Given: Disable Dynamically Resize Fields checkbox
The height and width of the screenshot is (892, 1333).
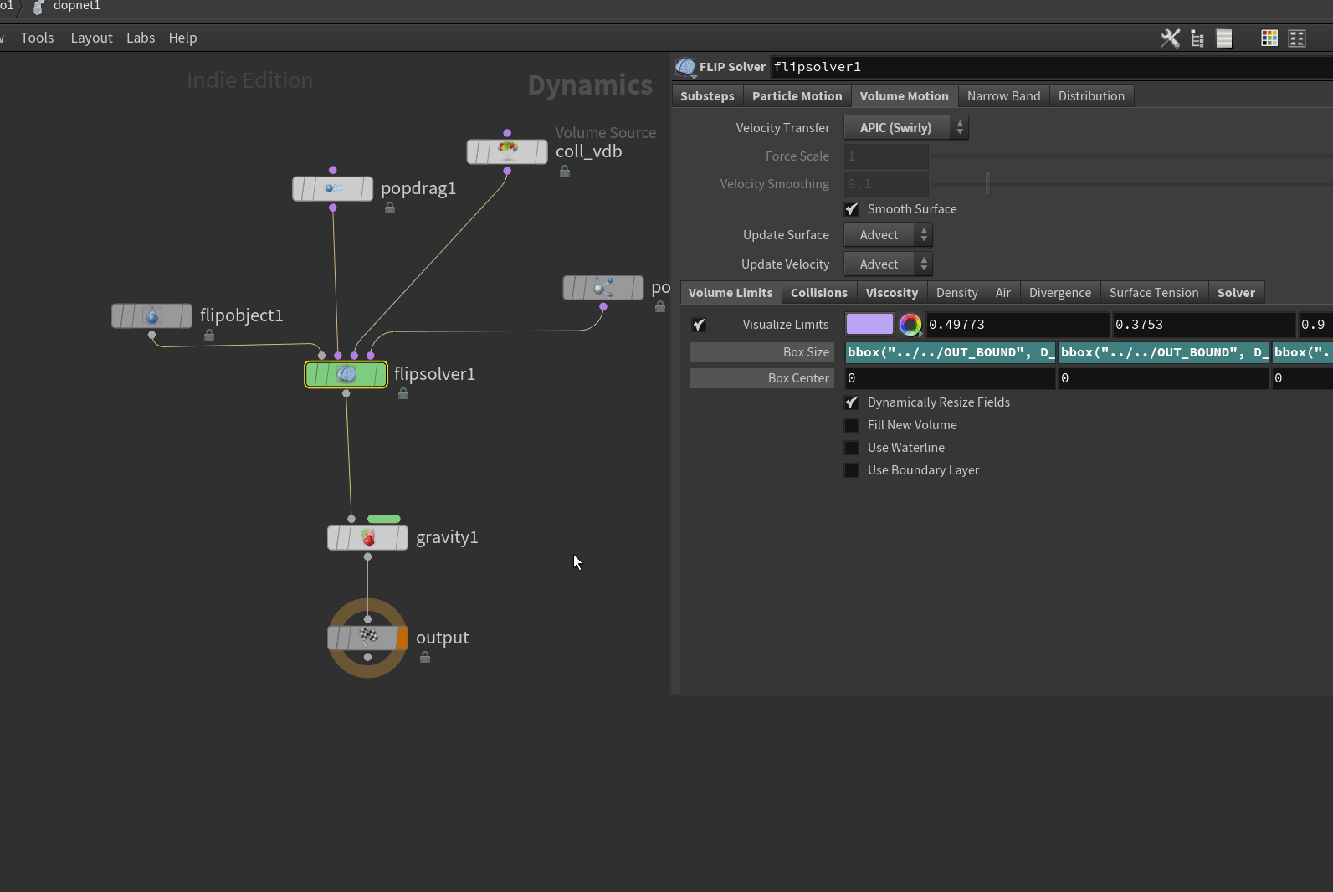Looking at the screenshot, I should (x=852, y=402).
